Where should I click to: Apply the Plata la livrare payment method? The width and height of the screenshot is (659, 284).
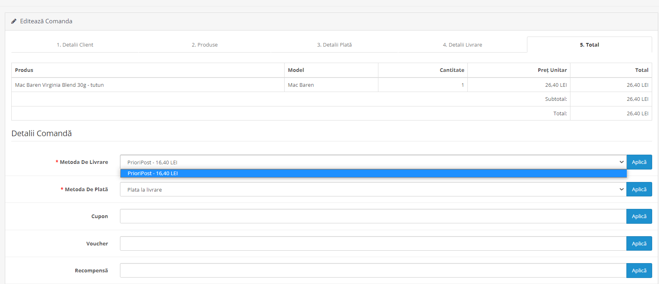(639, 189)
